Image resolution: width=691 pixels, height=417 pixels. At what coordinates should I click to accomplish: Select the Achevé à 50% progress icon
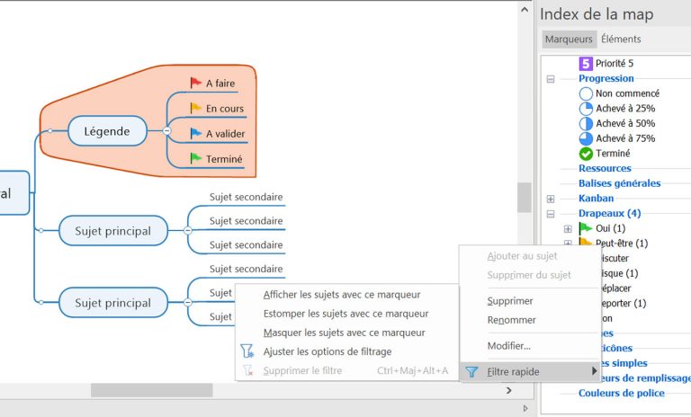[x=586, y=123]
